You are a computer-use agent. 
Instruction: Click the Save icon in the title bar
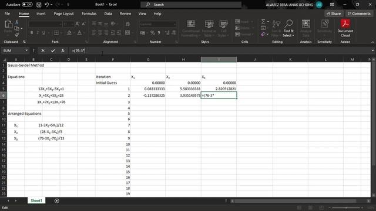[39, 5]
